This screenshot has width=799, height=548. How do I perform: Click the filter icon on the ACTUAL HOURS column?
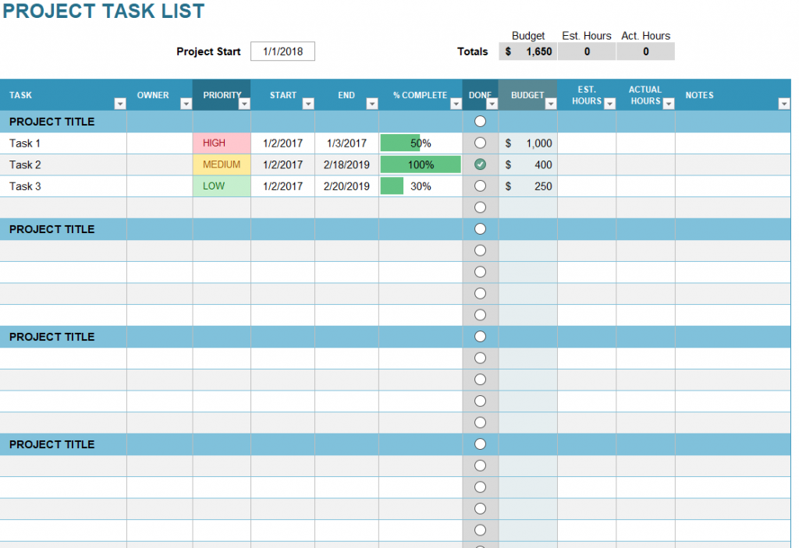click(669, 102)
